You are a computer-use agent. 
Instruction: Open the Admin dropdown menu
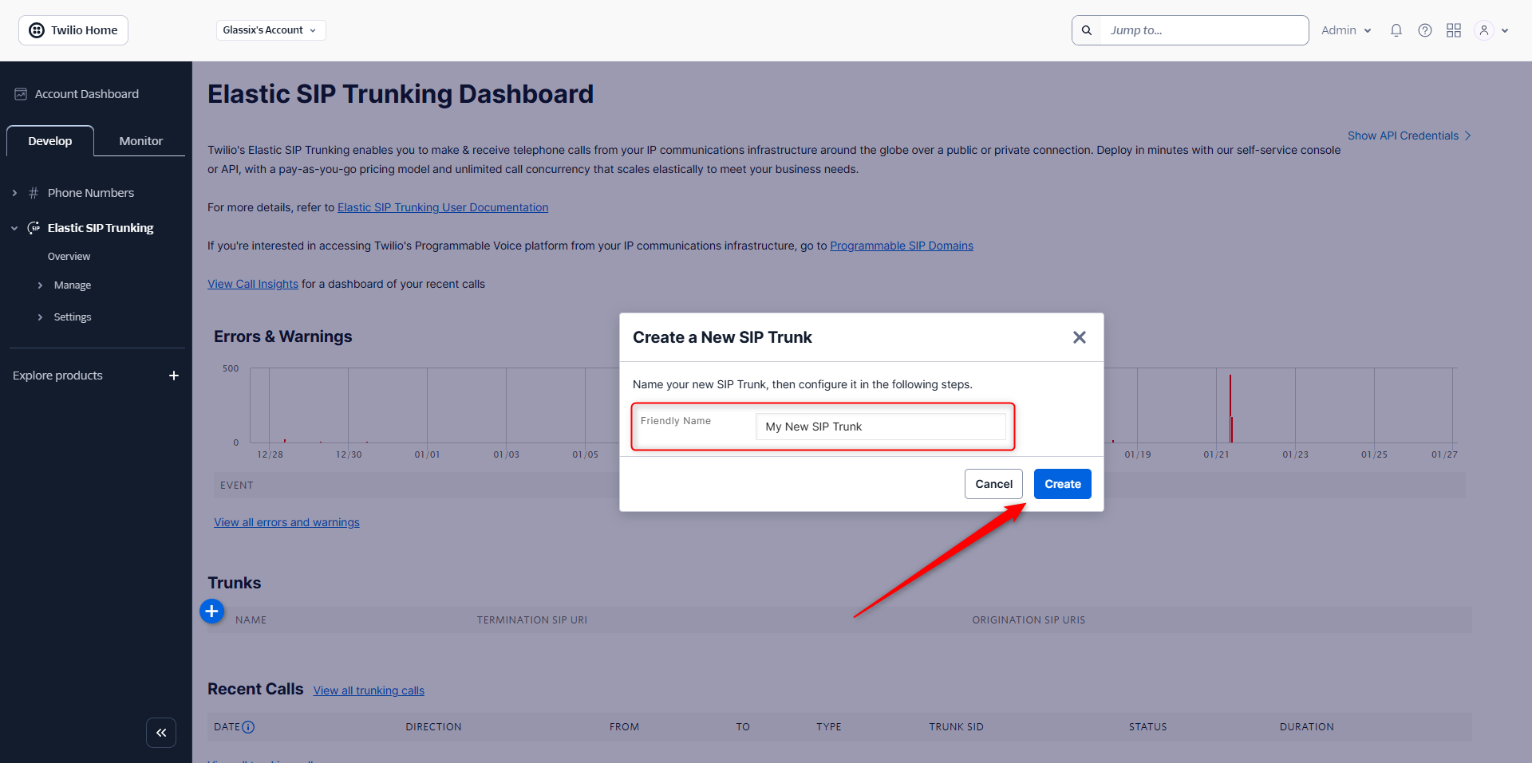[x=1346, y=30]
